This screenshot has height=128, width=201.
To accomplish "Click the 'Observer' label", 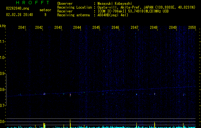I will [65, 4].
